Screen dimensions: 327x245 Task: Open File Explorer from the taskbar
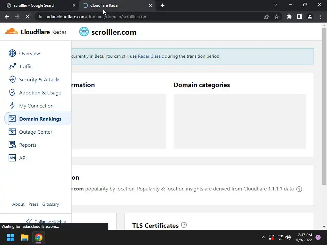pyautogui.click(x=24, y=237)
